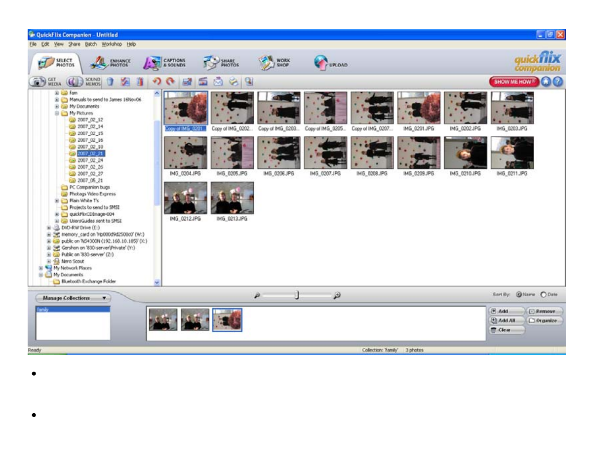Click the clapperboard movie icon in the toolbar
Image resolution: width=589 pixels, height=471 pixels.
point(203,81)
